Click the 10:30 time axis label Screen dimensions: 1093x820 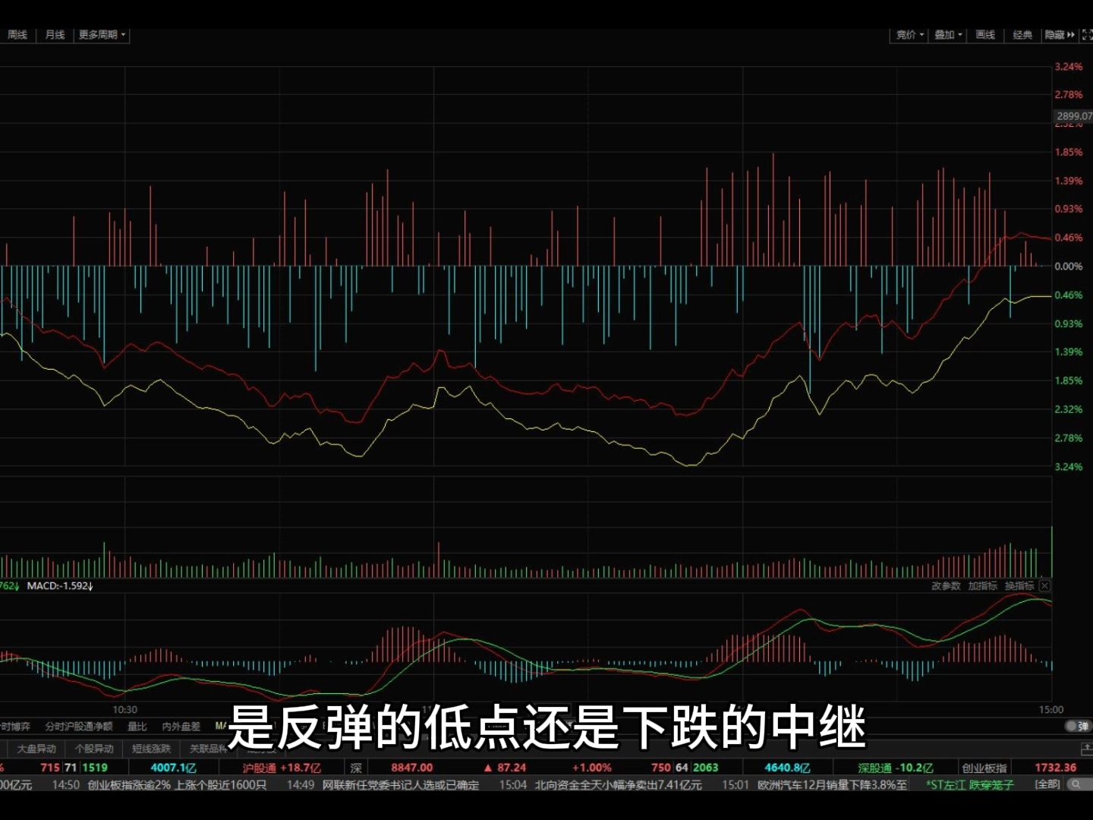[125, 709]
